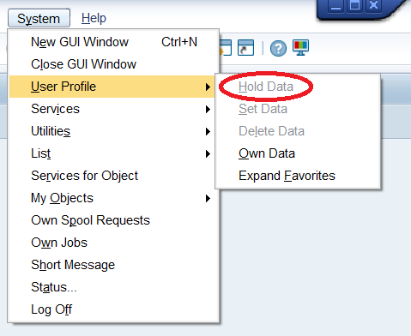
Task: Open the Help menu
Action: pyautogui.click(x=94, y=18)
